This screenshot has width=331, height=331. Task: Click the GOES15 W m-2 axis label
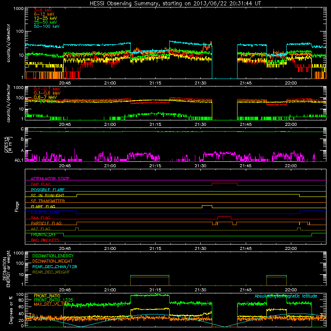tap(8, 144)
